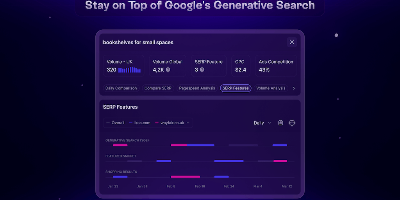Open the three-dot more options menu
This screenshot has height=200, width=400.
click(292, 123)
